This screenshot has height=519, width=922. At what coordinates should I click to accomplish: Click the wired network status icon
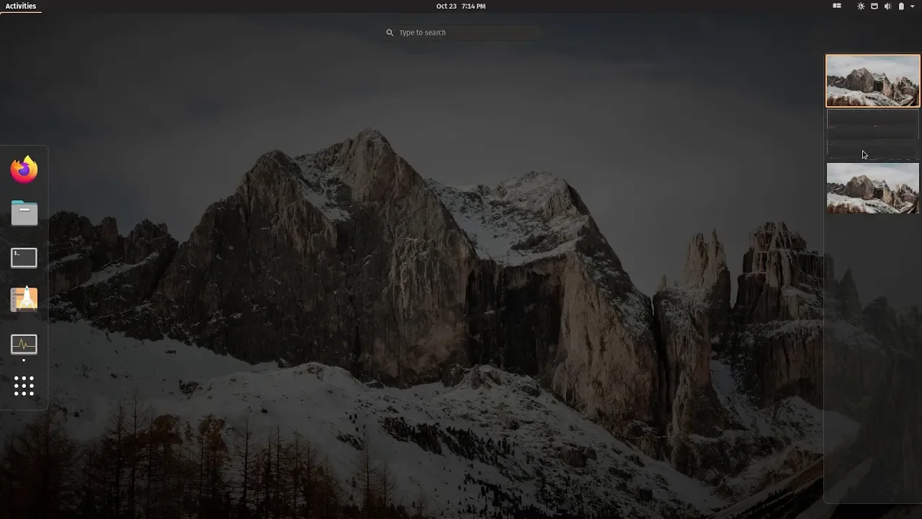pos(874,6)
